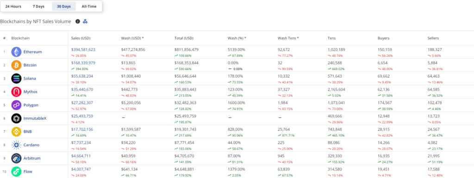Select the 30 Days tab
This screenshot has width=474, height=178.
[x=64, y=6]
